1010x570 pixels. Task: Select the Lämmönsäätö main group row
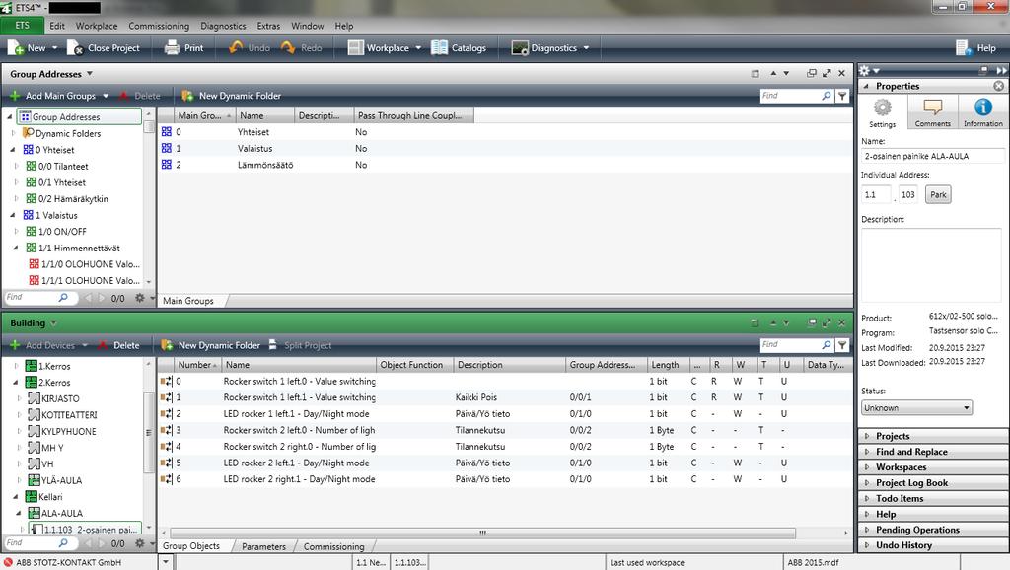coord(506,165)
